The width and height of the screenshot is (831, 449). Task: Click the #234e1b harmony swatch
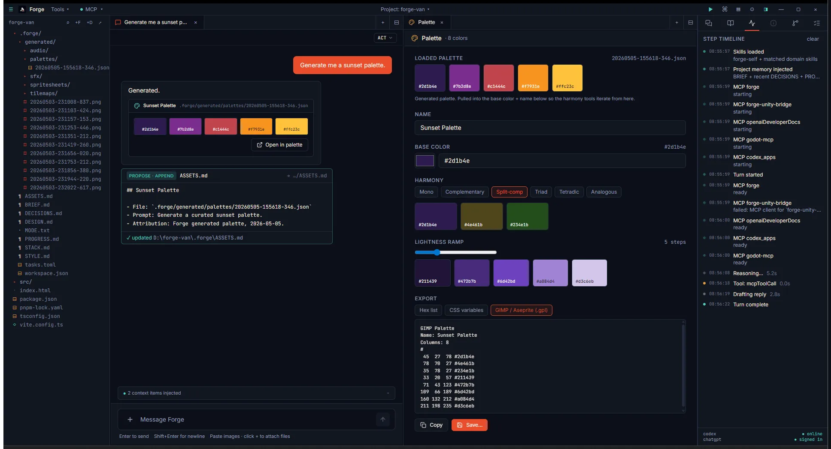point(527,216)
